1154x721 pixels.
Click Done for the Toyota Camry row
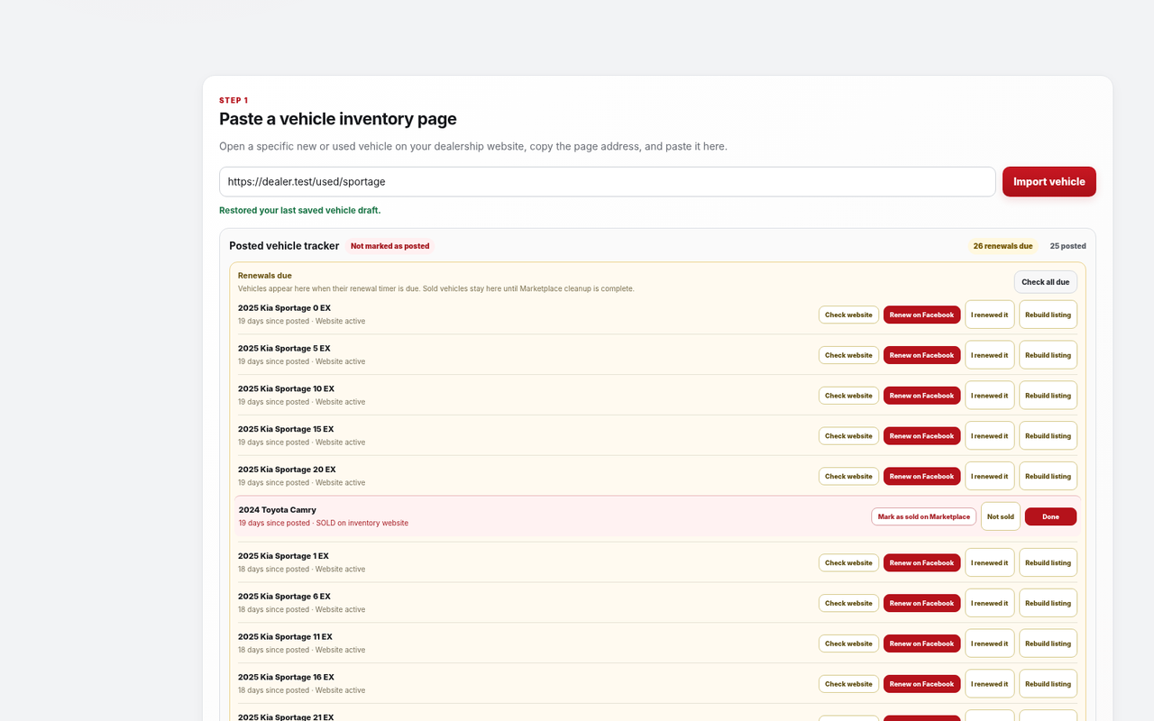click(1050, 516)
